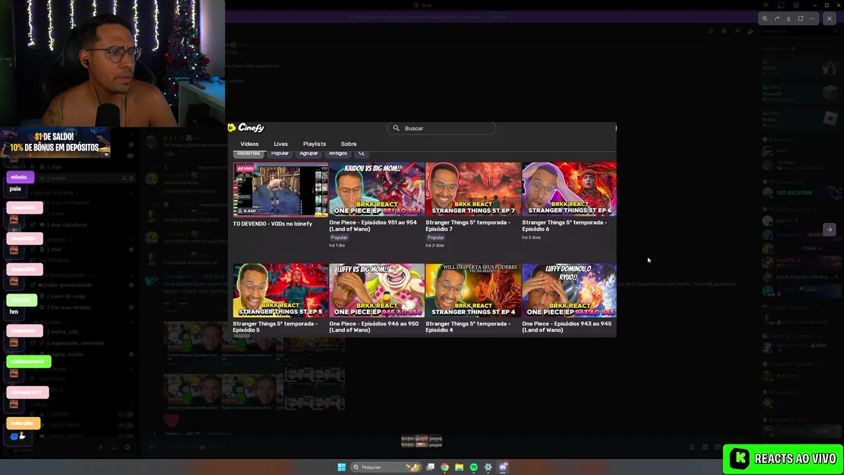Screen dimensions: 844x475
Task: Click the Popular tag under Stranger Things Episódio 7
Action: (435, 237)
